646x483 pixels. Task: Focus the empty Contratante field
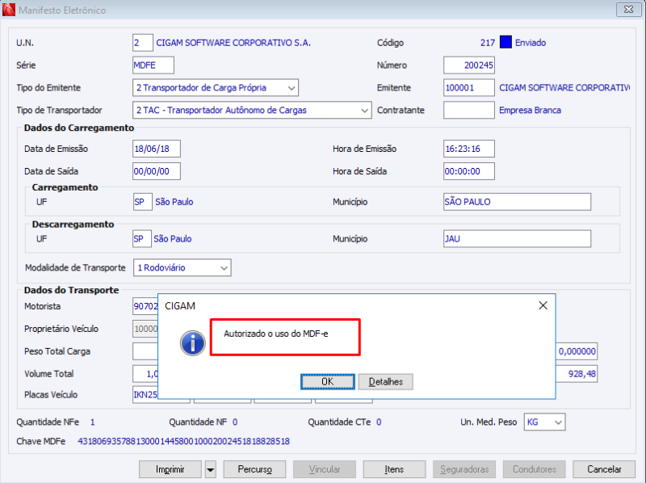(x=469, y=110)
